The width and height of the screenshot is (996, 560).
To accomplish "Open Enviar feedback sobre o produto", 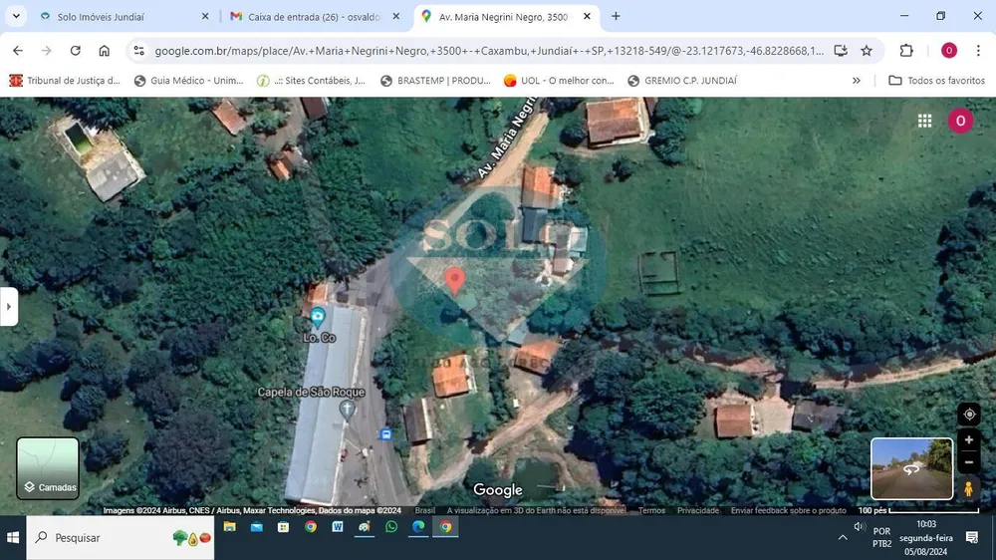I will pos(788,510).
